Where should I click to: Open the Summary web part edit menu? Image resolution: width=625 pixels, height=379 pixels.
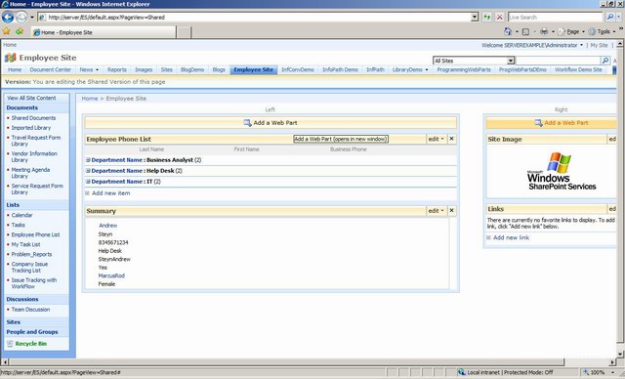coord(437,210)
